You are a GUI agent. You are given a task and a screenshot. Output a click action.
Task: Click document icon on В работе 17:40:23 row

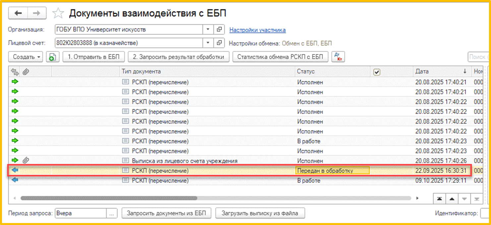click(125, 141)
